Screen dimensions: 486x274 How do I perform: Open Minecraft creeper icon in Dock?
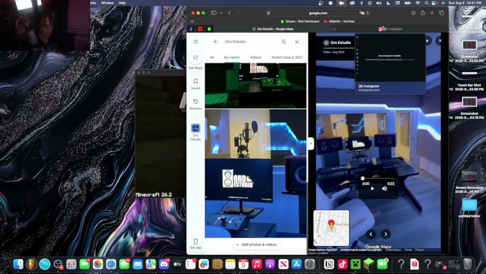click(x=356, y=264)
